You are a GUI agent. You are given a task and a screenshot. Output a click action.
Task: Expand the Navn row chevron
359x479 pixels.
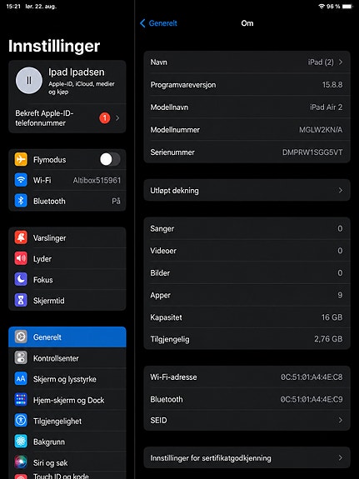(341, 62)
